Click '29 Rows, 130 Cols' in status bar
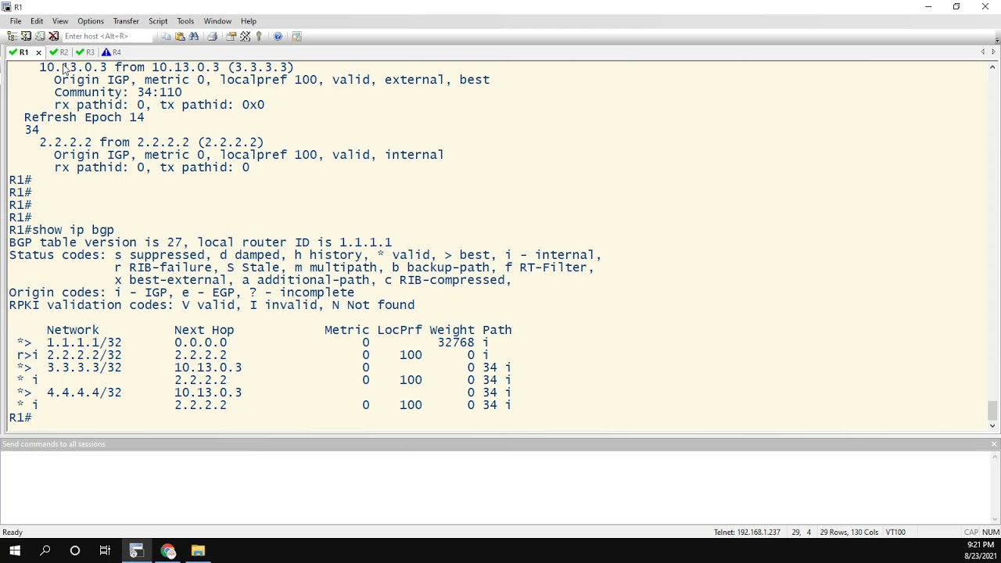1001x563 pixels. coord(849,533)
